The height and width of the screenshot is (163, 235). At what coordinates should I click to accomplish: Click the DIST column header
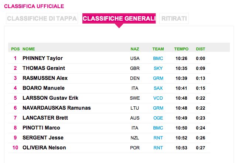[200, 49]
